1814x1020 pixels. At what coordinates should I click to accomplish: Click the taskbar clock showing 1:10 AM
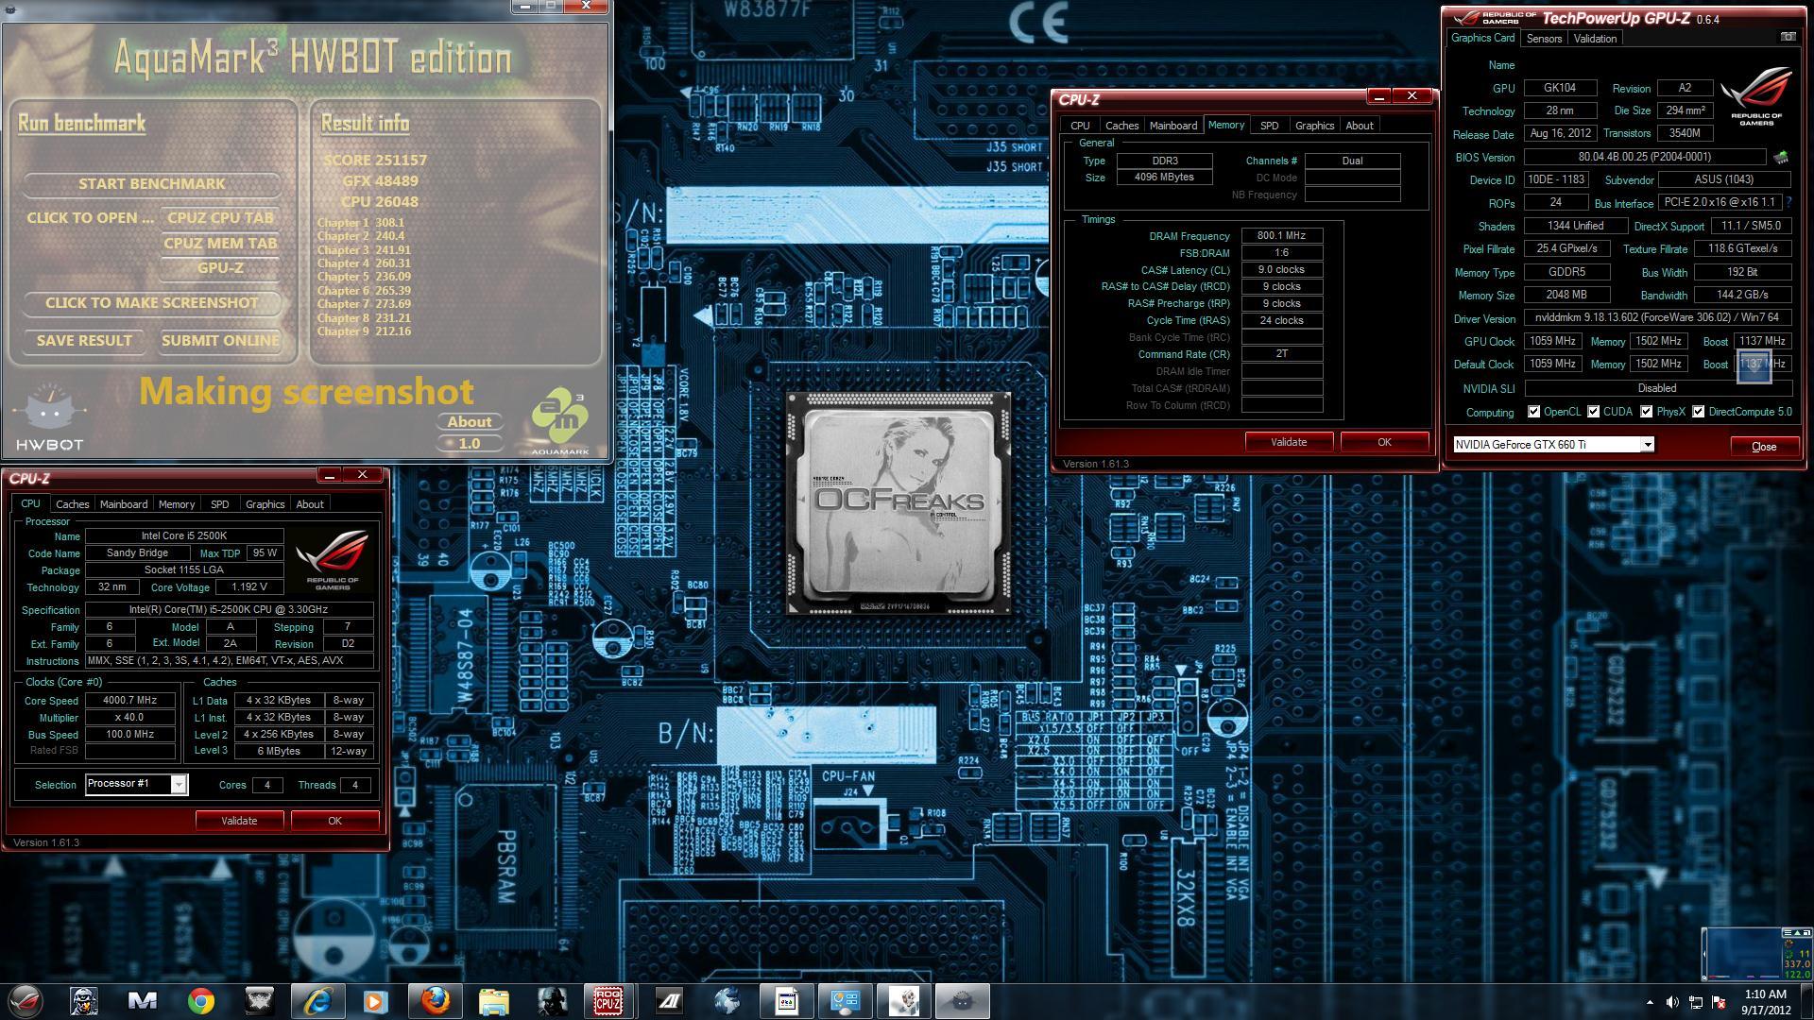click(1765, 1001)
